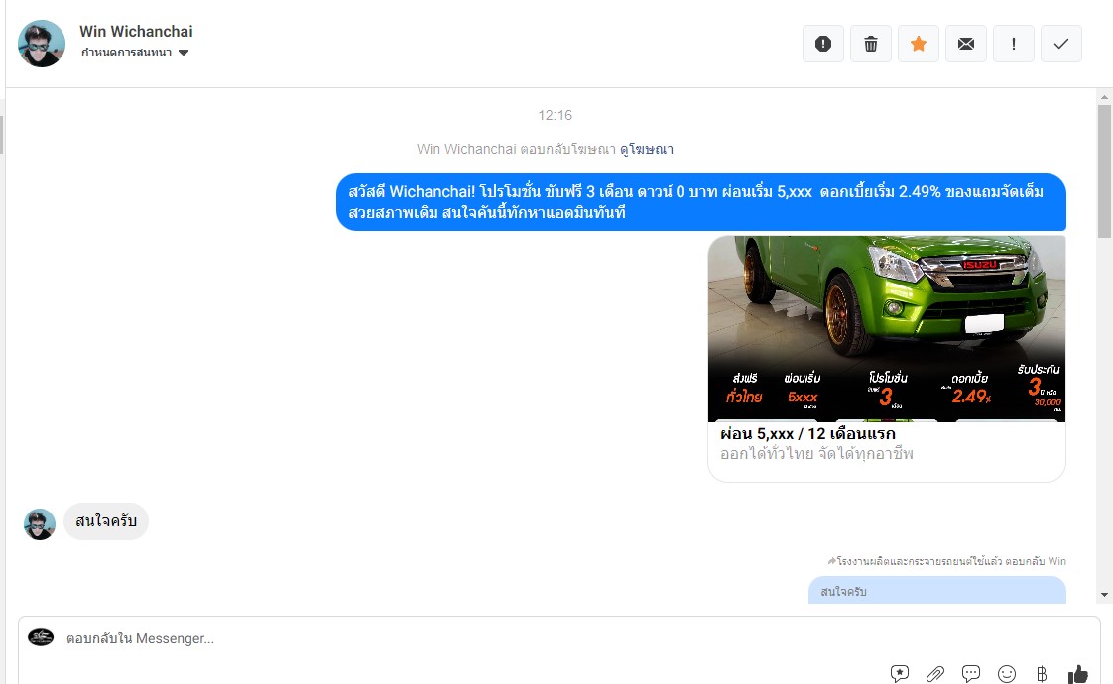Image resolution: width=1113 pixels, height=684 pixels.
Task: Click the customer reply bubble สนใจครับ
Action: pos(106,521)
